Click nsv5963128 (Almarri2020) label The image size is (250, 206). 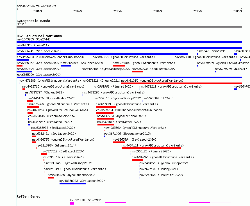(151, 151)
